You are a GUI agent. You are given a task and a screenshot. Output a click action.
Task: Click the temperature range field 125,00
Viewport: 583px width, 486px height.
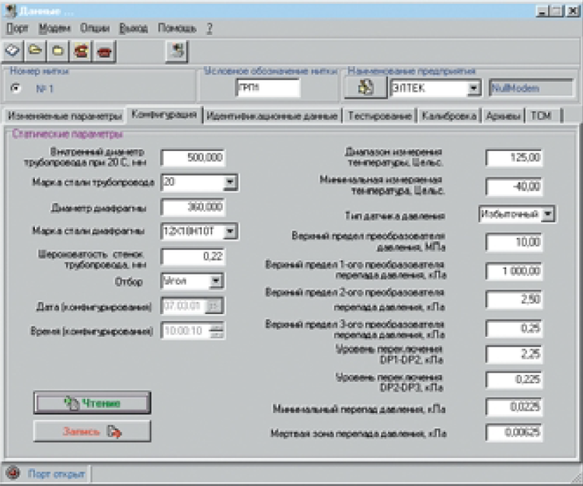tap(514, 158)
